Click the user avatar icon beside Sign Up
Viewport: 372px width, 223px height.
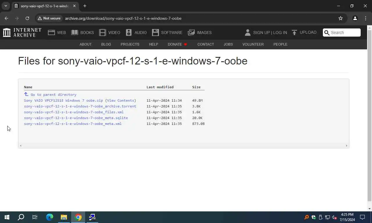pos(248,33)
